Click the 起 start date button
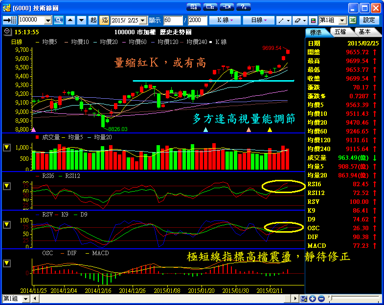Viewport: 384px width, 305px height. tap(93, 20)
